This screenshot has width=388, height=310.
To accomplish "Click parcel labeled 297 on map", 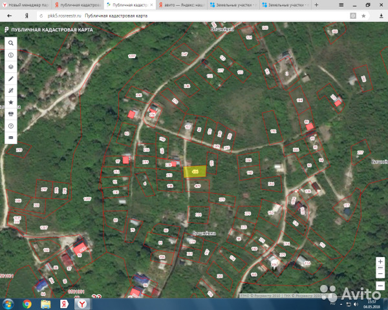I will click(44, 189).
